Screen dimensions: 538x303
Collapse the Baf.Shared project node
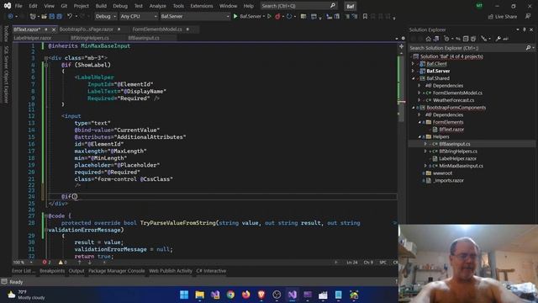click(413, 78)
